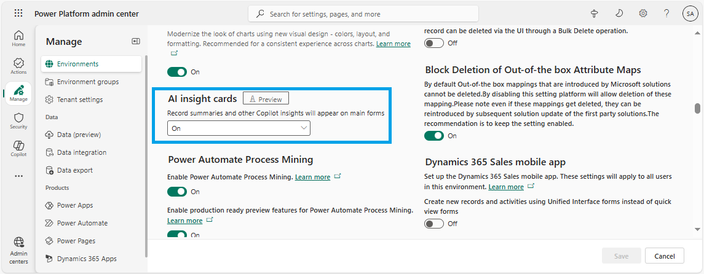Expand the AI insight cards dropdown

coord(239,128)
